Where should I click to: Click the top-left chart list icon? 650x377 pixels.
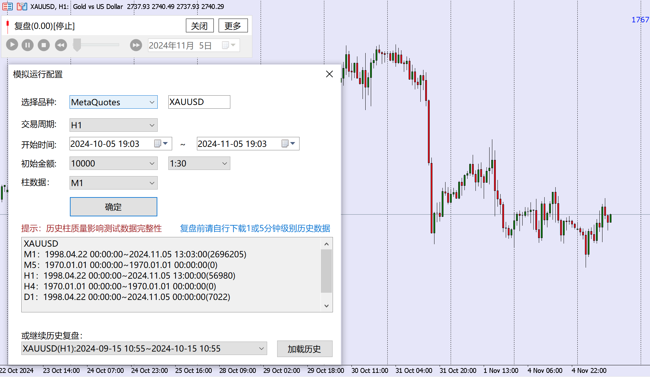(7, 7)
